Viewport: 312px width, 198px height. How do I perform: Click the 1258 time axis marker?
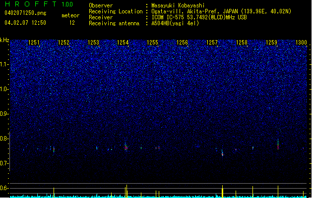coord(242,43)
